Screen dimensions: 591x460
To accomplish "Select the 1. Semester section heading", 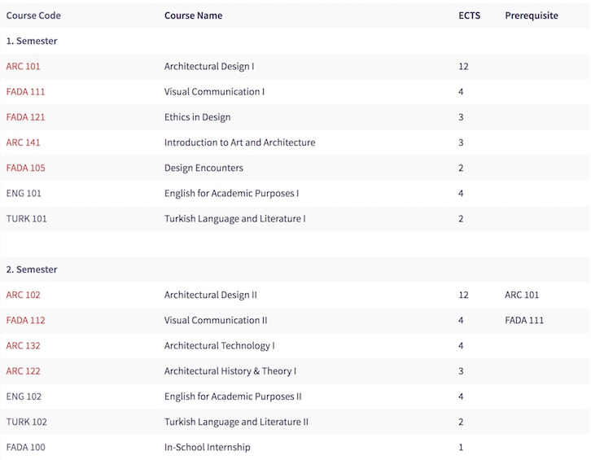I will (x=32, y=41).
